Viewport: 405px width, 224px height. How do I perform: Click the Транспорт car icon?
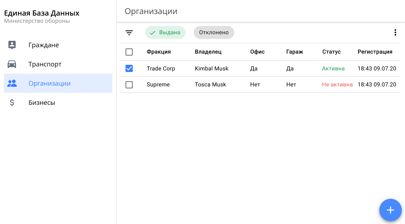pyautogui.click(x=12, y=64)
